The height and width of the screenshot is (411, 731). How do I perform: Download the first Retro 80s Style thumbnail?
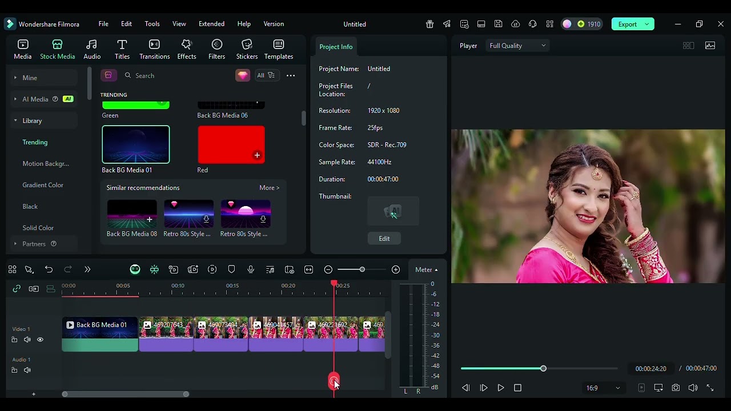tap(206, 219)
